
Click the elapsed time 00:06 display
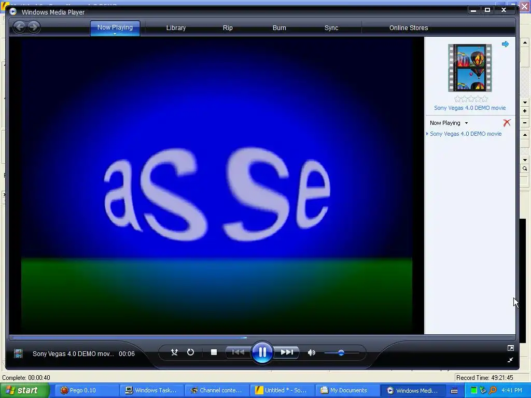[x=127, y=353]
